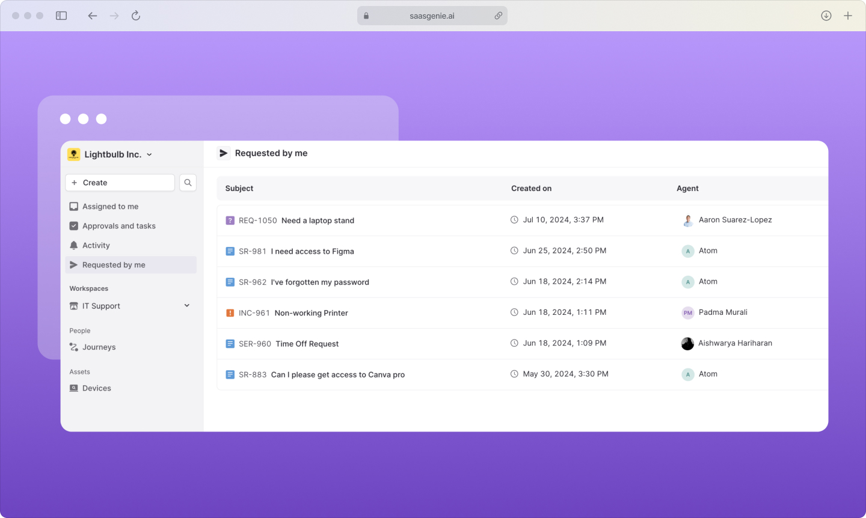This screenshot has height=518, width=866.
Task: Open the search icon next to Create
Action: click(188, 182)
